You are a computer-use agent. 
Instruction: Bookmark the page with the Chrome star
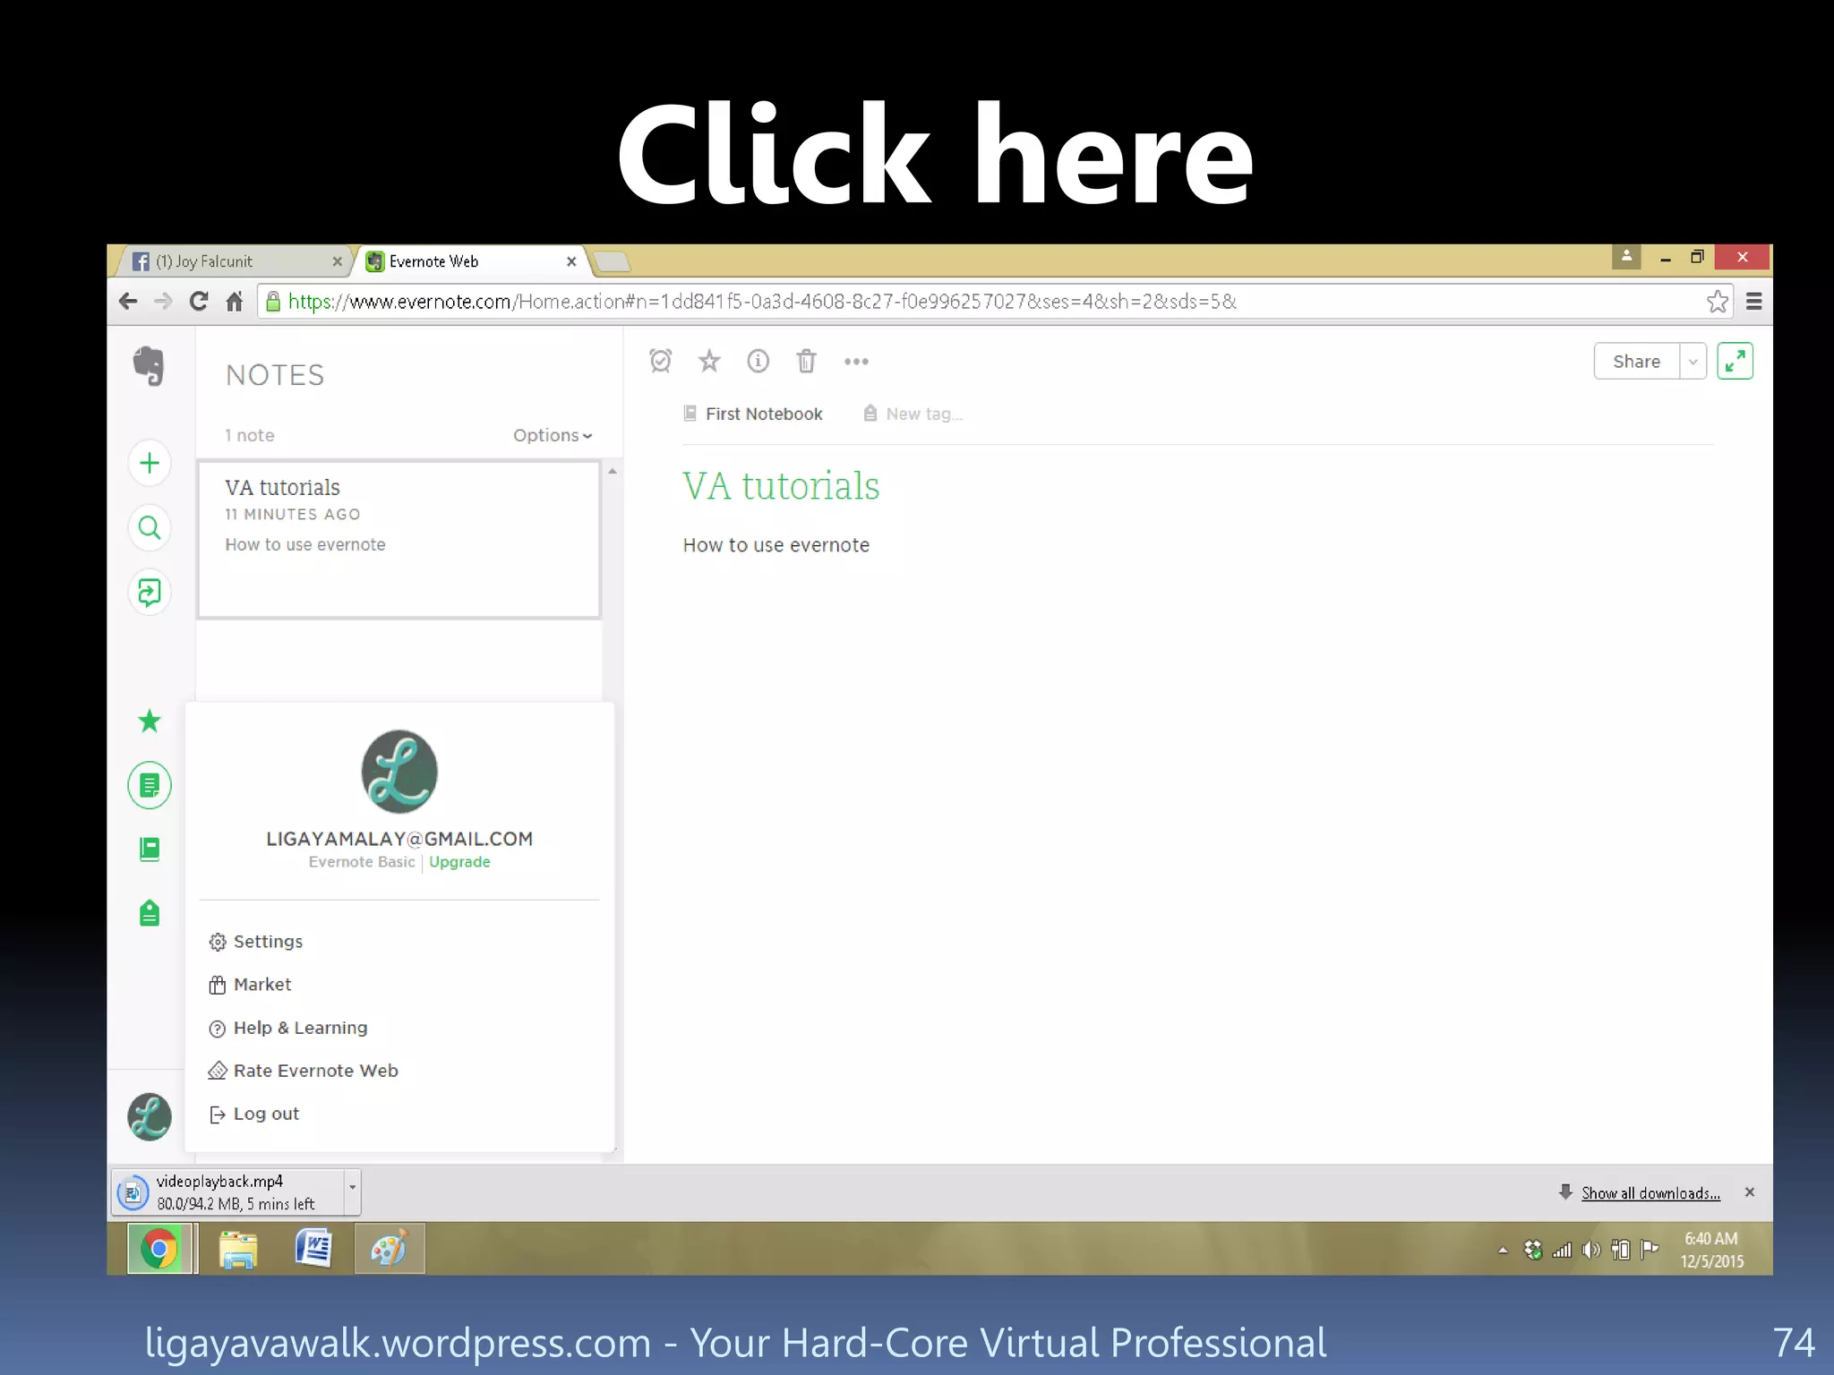click(x=1717, y=302)
